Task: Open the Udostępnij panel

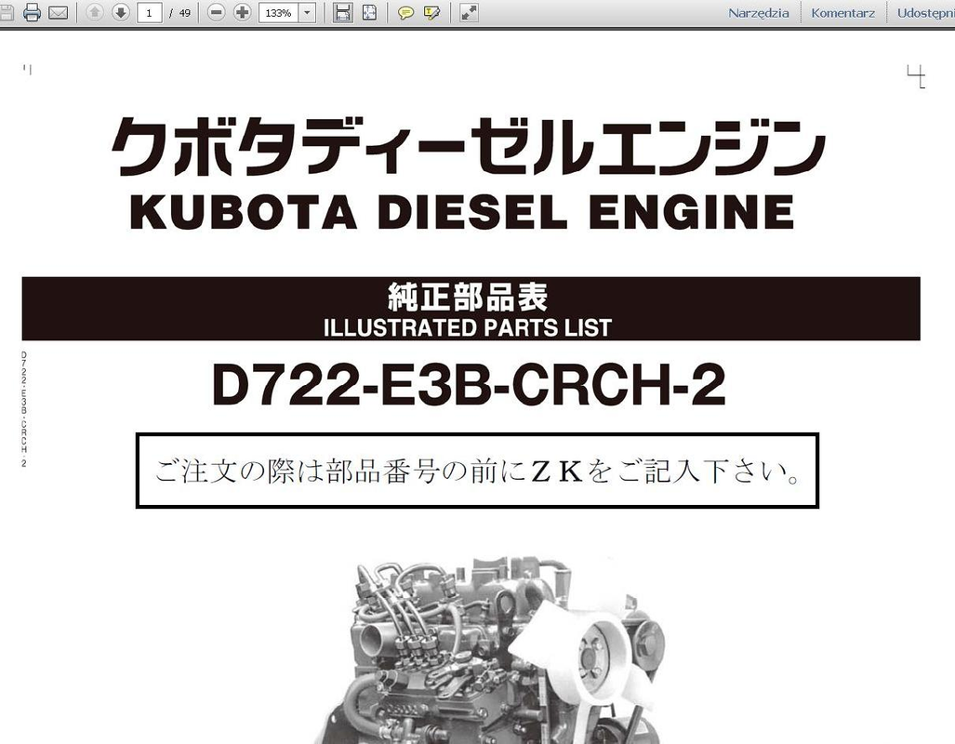Action: coord(926,13)
